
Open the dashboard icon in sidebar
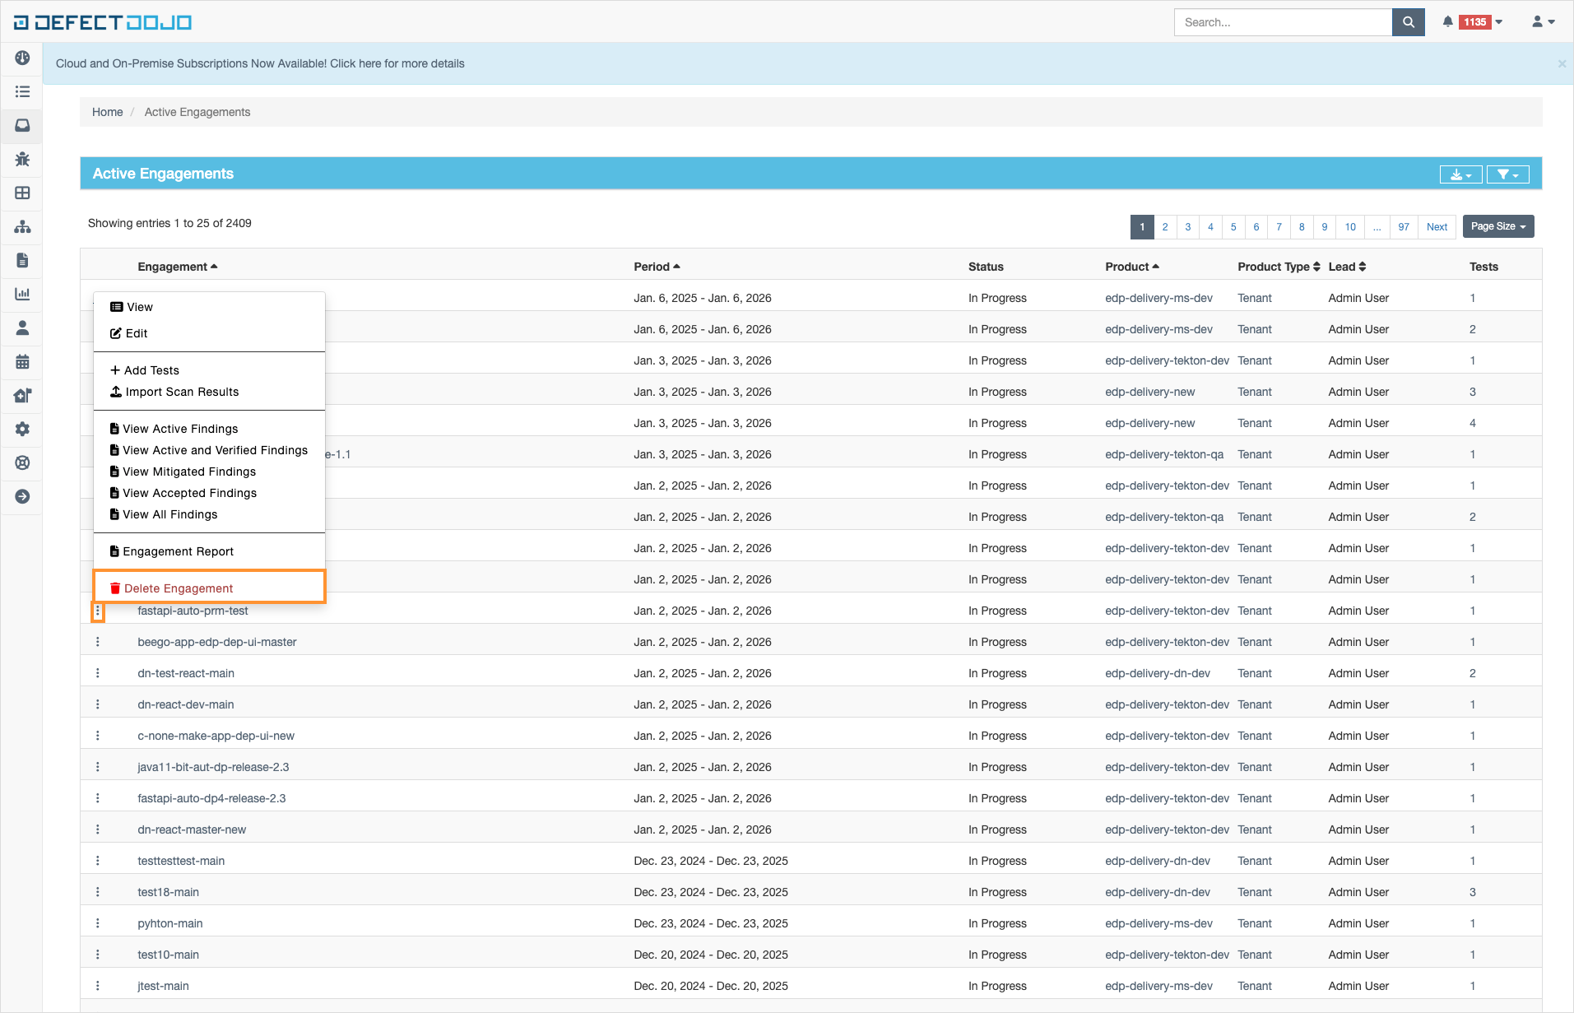click(22, 58)
